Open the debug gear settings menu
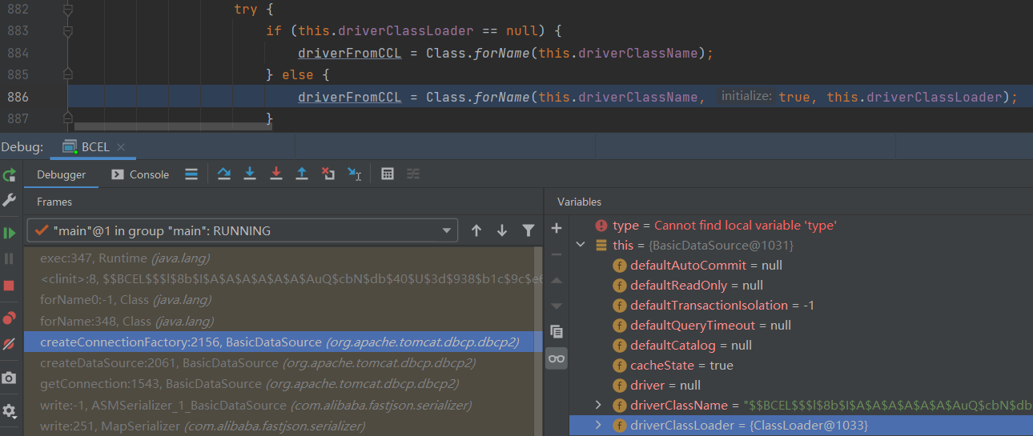 pyautogui.click(x=9, y=410)
